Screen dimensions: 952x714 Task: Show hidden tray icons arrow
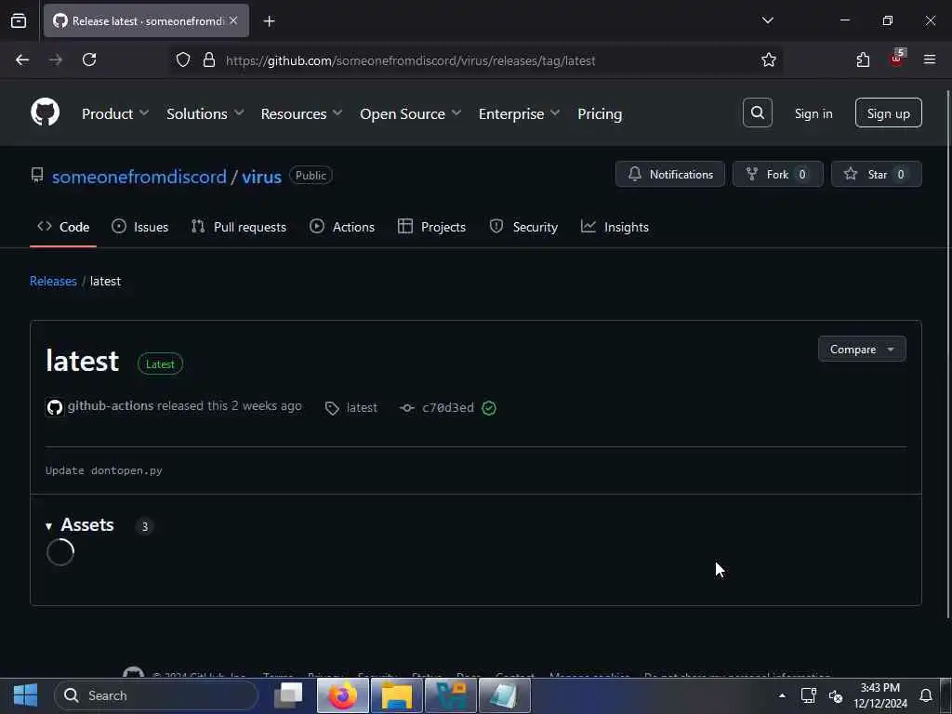[x=782, y=695]
